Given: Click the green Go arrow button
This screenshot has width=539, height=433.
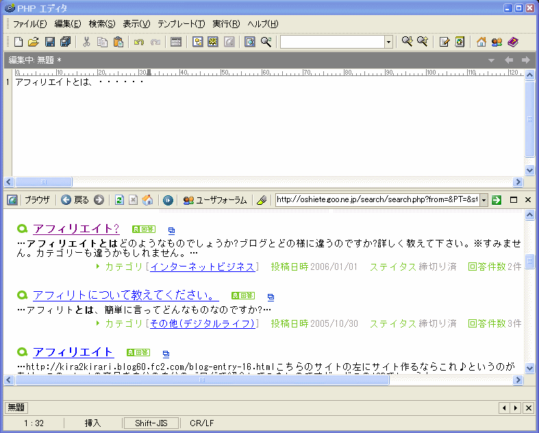Looking at the screenshot, I should [x=497, y=200].
